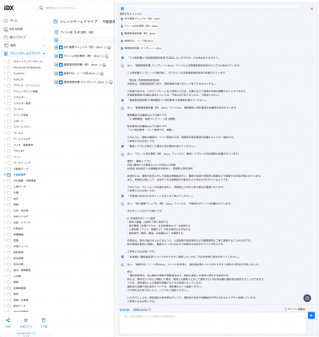
Task: Click the star favorites icon in the bottom toolbar
Action: pyautogui.click(x=25, y=320)
